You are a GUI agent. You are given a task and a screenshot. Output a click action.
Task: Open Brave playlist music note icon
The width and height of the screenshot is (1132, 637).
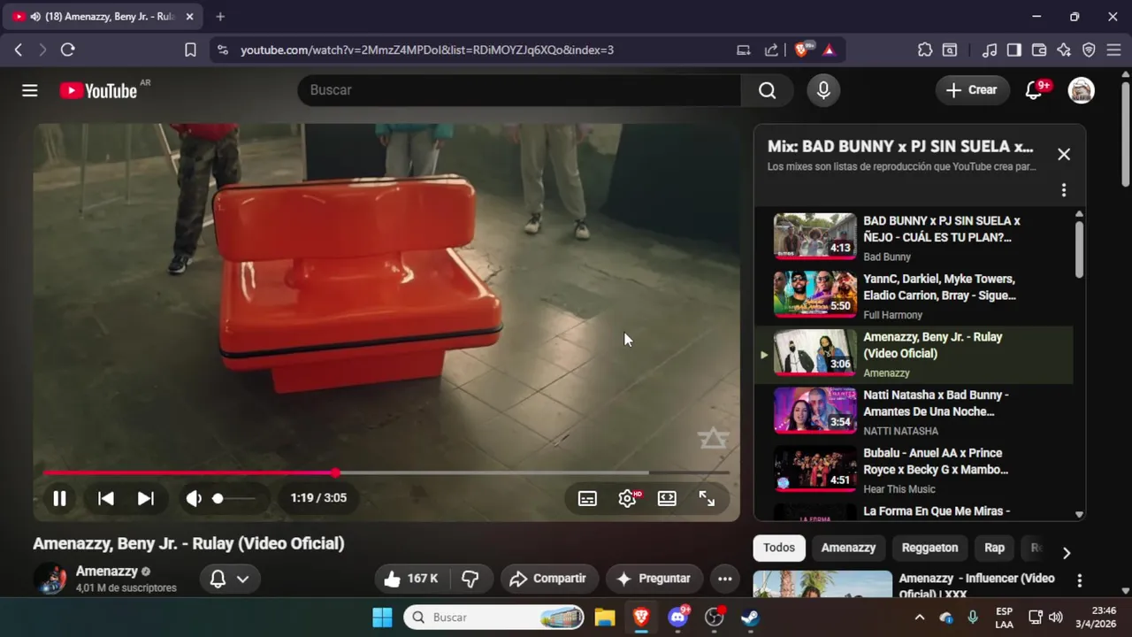990,50
